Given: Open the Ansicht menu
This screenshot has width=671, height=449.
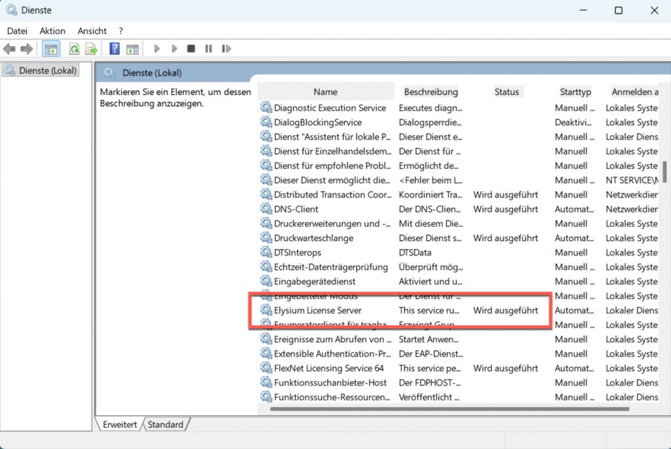Looking at the screenshot, I should pos(92,31).
